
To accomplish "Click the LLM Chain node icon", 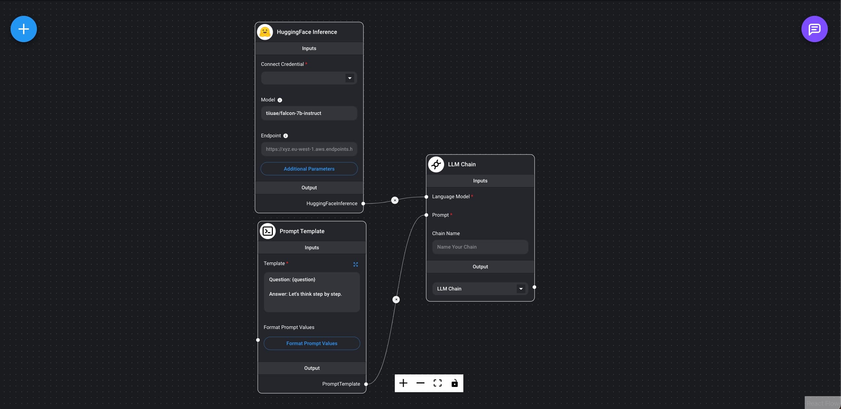I will click(436, 164).
